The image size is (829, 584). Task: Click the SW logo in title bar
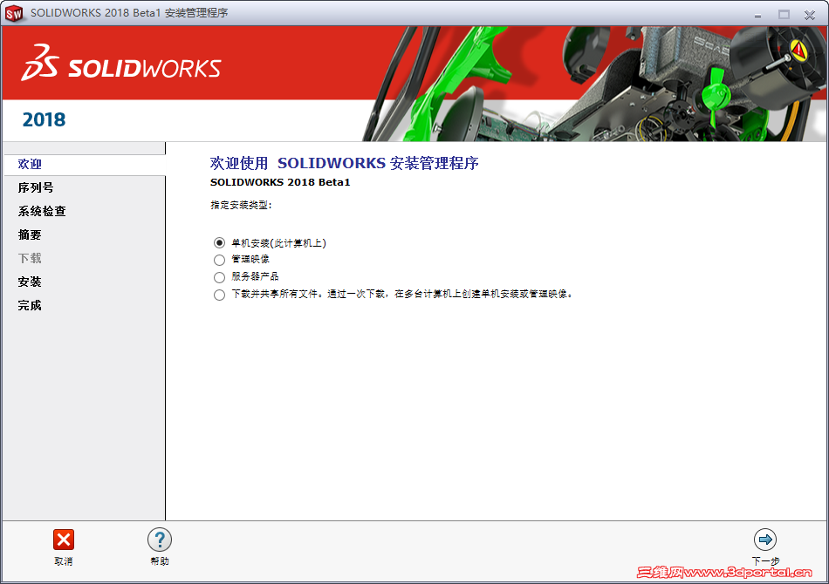[14, 13]
